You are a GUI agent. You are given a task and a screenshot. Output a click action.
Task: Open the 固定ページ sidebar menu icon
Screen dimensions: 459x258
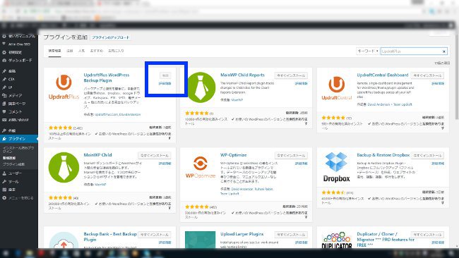(4, 104)
